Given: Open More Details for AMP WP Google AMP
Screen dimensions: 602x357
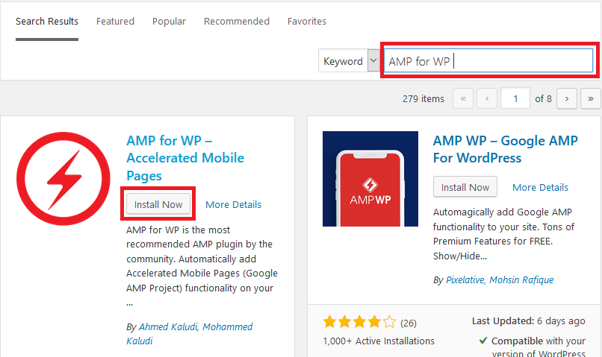Looking at the screenshot, I should pos(540,187).
